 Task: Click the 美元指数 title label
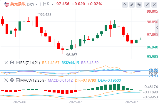[18, 4]
